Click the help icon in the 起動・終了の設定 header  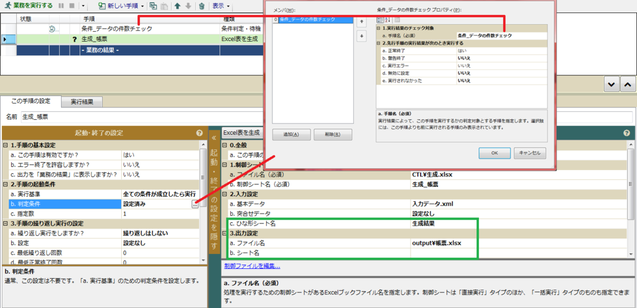tap(199, 132)
